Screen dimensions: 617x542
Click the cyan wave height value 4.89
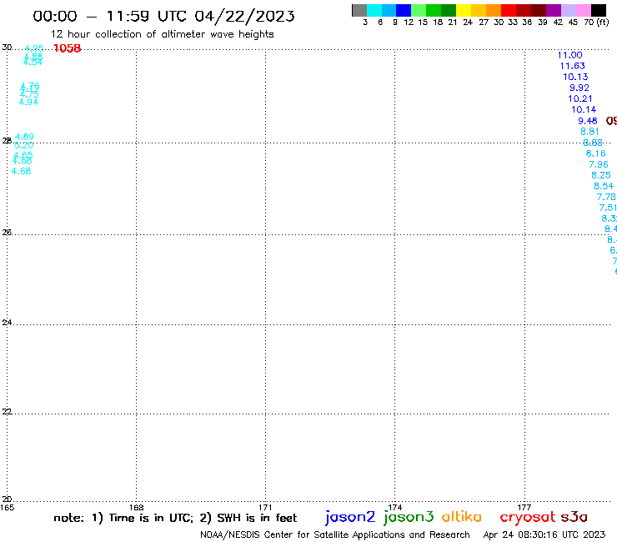tap(24, 137)
